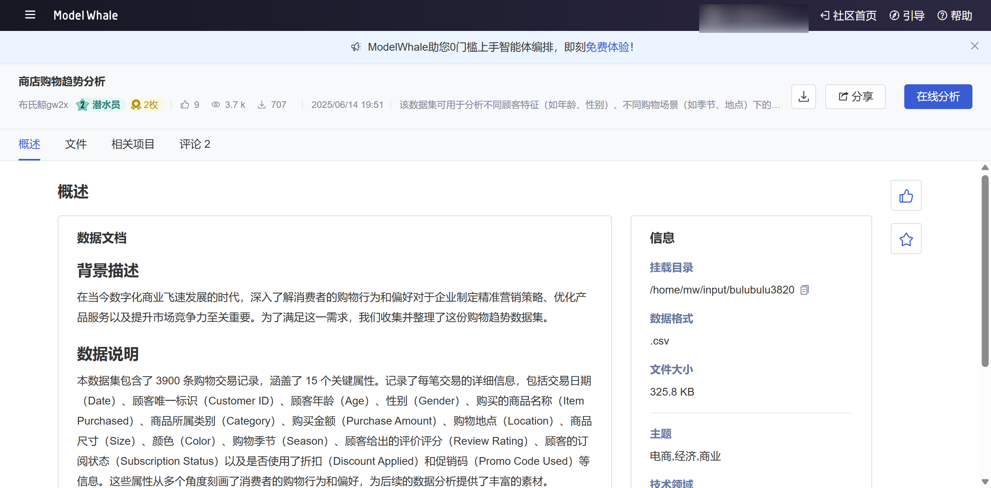Click the download dataset icon button
Screen dimensions: 991x488
[803, 97]
